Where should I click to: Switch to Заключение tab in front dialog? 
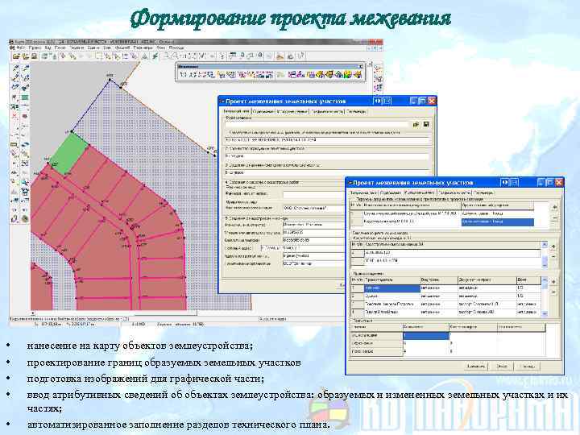[484, 193]
